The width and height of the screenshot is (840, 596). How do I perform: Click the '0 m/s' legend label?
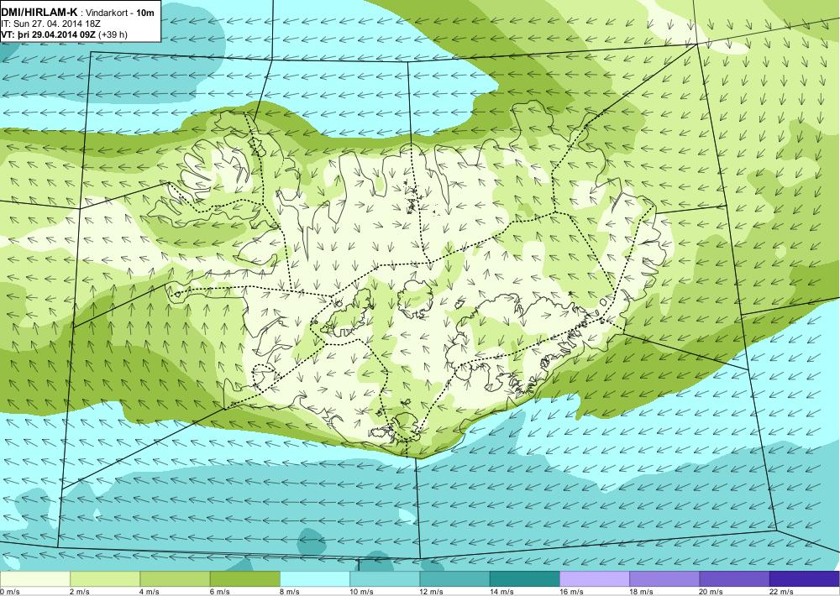10,592
